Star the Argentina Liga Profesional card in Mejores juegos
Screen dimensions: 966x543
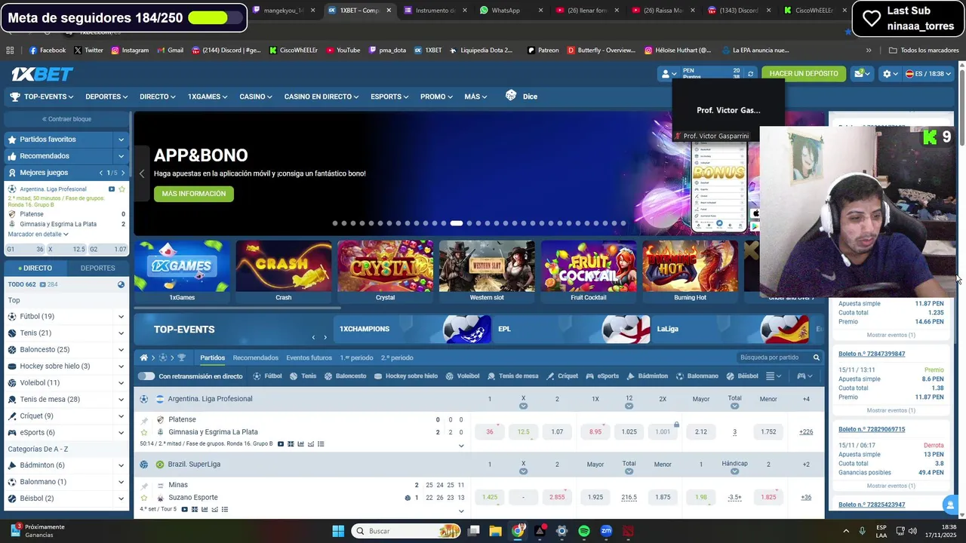122,189
